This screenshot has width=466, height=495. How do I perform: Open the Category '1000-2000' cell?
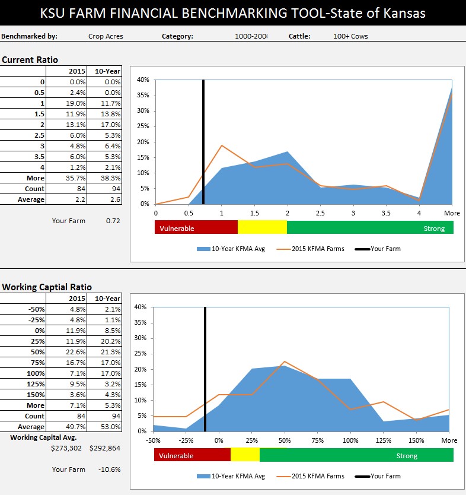251,36
